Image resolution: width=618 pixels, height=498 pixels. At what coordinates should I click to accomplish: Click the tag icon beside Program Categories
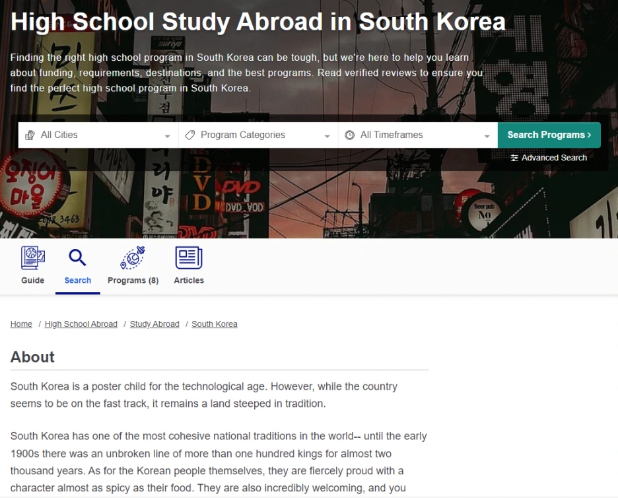coord(190,135)
